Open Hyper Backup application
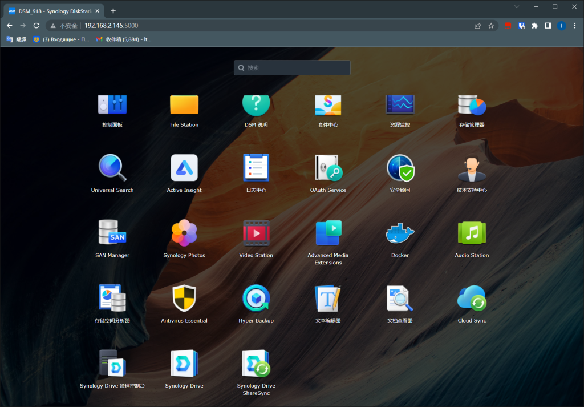584x407 pixels. pyautogui.click(x=256, y=299)
